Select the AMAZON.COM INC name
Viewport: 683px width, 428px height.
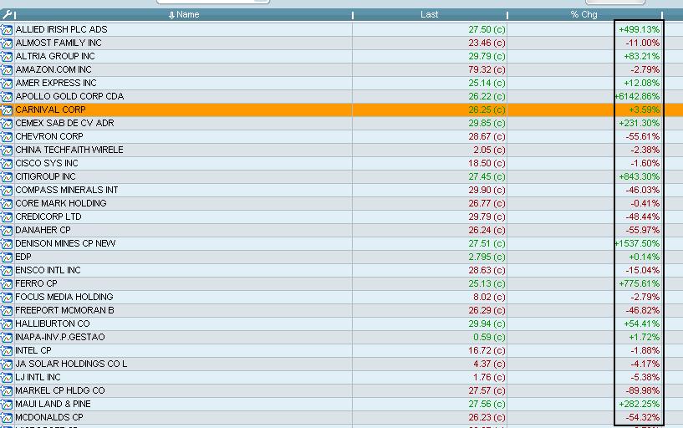[x=54, y=69]
